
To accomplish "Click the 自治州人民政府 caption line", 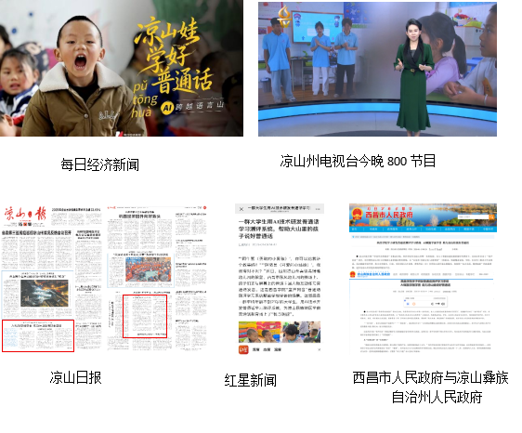I will point(437,397).
